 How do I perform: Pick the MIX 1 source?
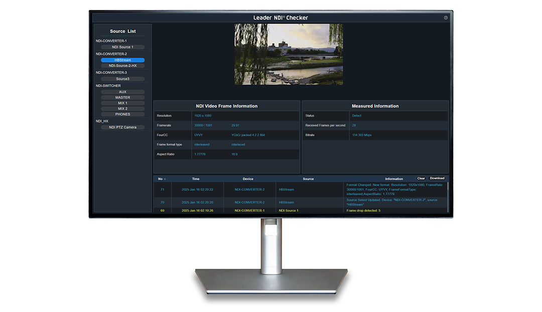pos(122,103)
